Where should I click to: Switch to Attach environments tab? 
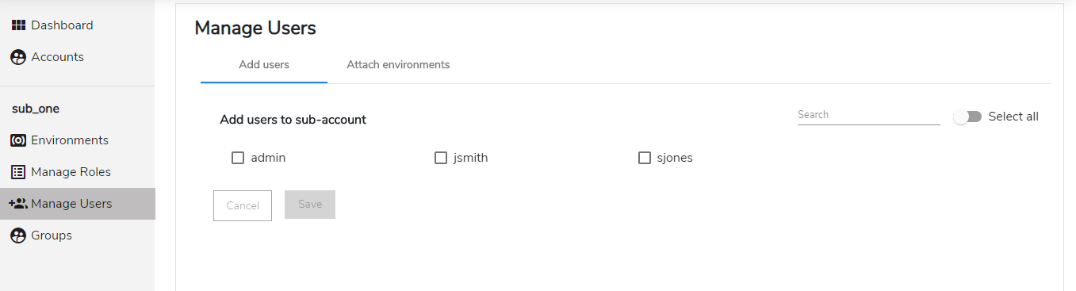coord(398,65)
